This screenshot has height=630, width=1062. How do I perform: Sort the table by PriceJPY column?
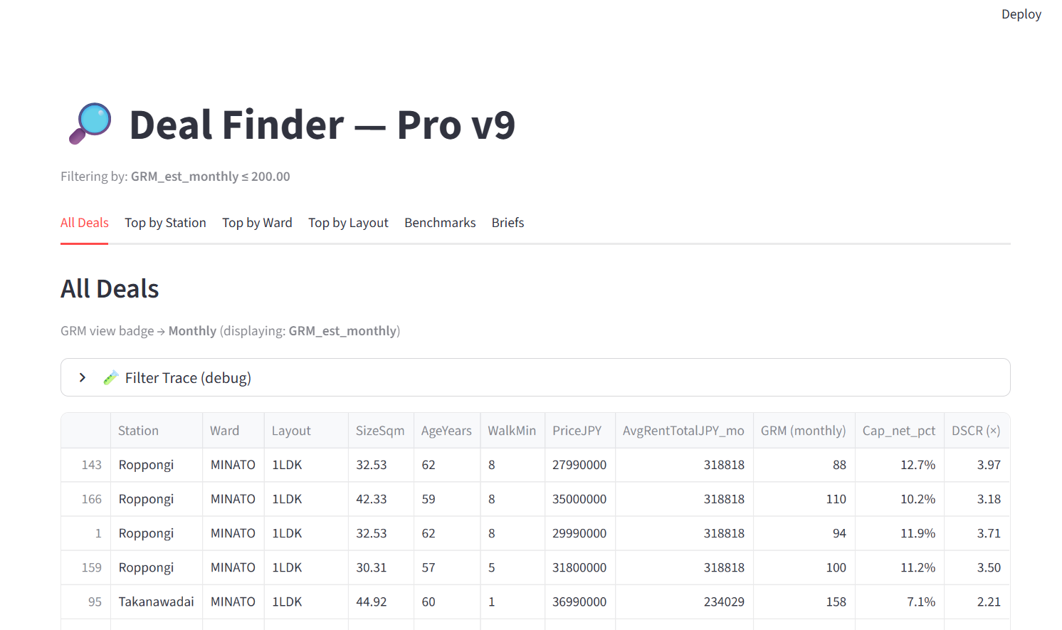coord(577,430)
